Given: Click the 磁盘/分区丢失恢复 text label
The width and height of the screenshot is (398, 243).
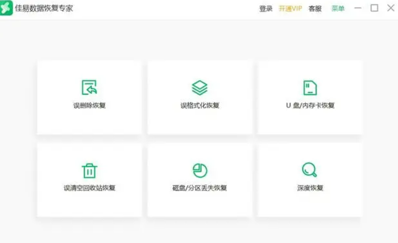Looking at the screenshot, I should click(200, 188).
